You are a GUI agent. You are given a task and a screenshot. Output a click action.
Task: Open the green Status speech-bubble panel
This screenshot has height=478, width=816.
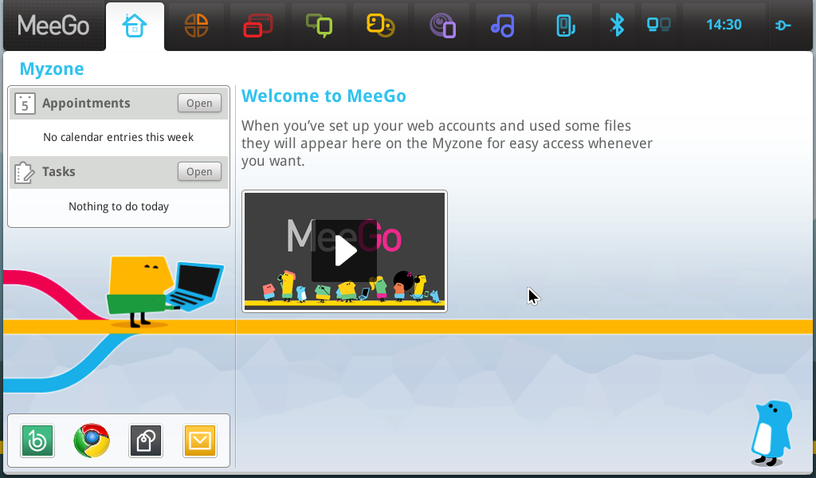click(319, 25)
